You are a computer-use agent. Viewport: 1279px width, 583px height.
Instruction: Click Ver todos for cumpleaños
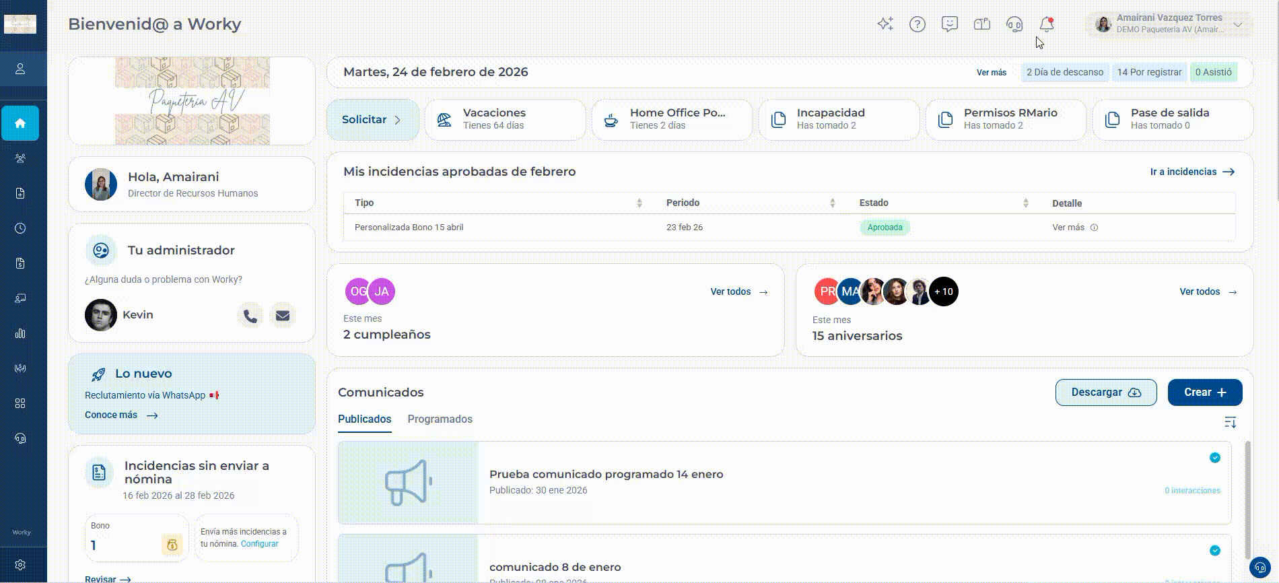pyautogui.click(x=738, y=292)
